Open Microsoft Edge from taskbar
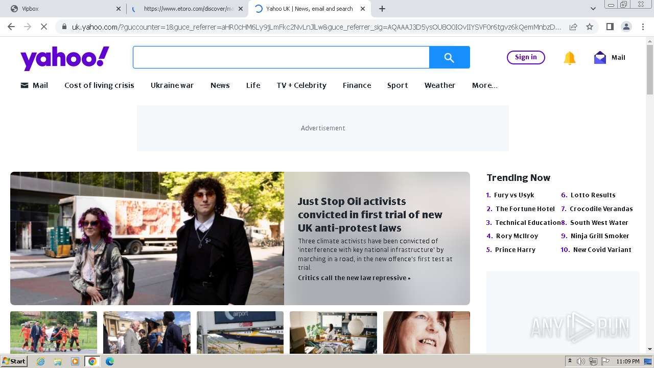The width and height of the screenshot is (654, 368). [109, 361]
